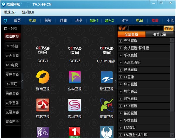This screenshot has height=140, width=176.
Task: Launch 江苏卫视 channel icon
Action: 43,105
